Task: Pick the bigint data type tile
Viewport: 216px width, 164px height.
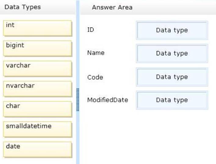Action: [38, 48]
